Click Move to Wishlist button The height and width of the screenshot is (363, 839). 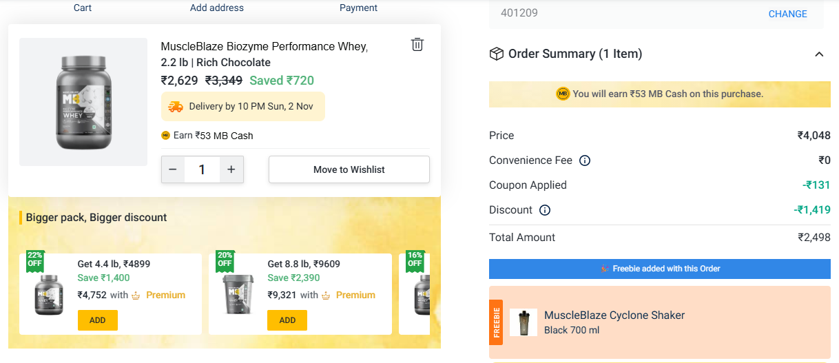[349, 169]
